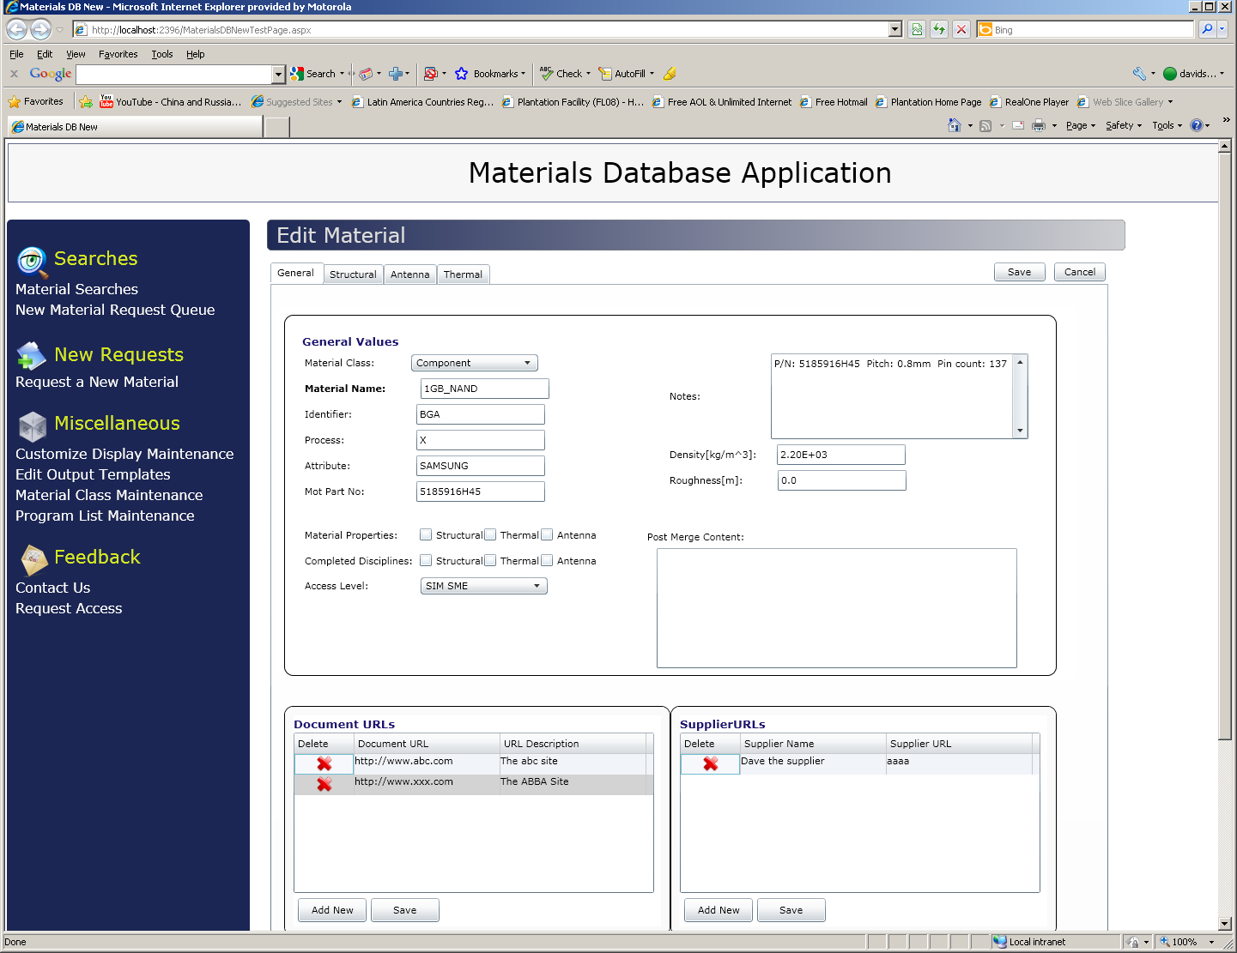Open the Suggested Sites dropdown
The height and width of the screenshot is (953, 1237).
(339, 102)
